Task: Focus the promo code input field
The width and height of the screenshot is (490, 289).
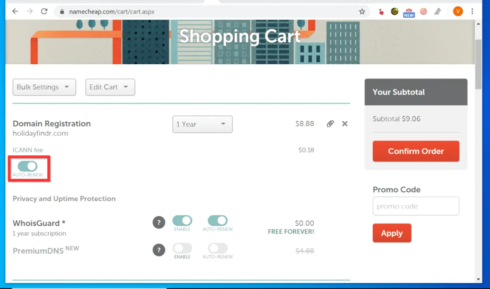Action: pyautogui.click(x=416, y=206)
